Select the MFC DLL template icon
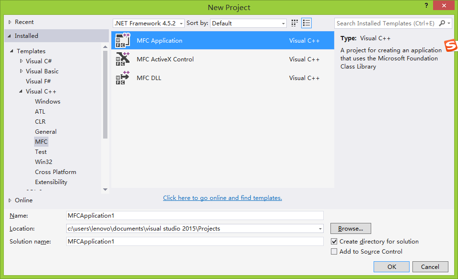 [x=123, y=78]
